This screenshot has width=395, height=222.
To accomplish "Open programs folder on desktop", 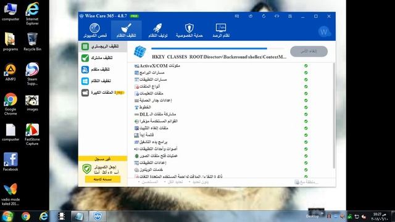I will (x=10, y=42).
